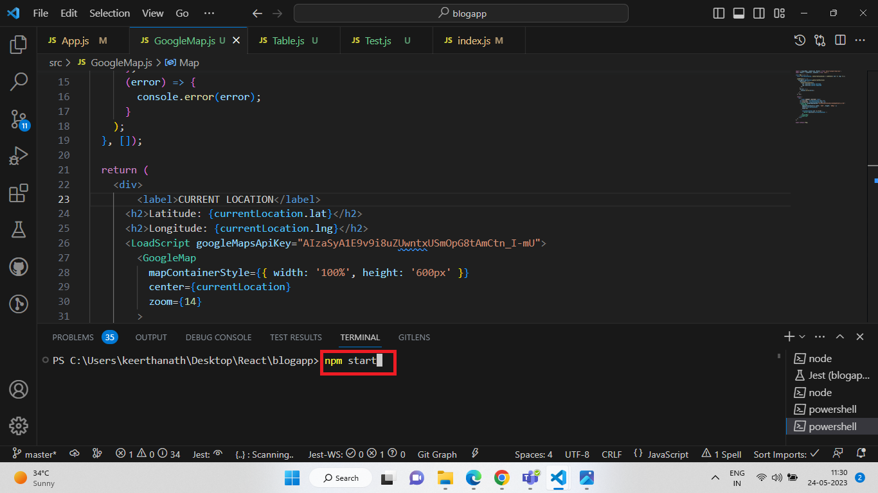Maximize terminal panel with the chevron up

coord(839,337)
